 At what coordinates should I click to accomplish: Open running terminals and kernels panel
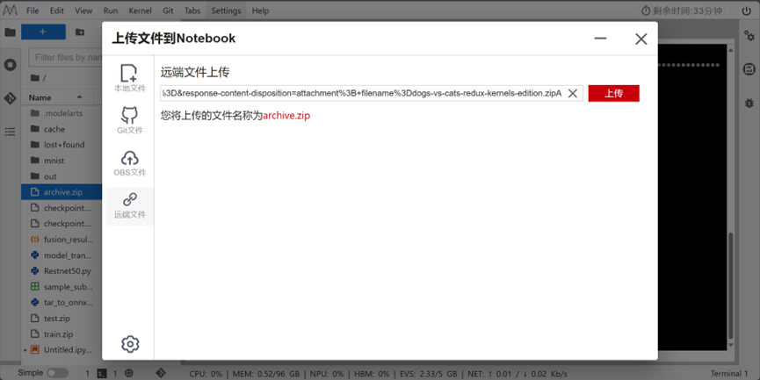tap(11, 64)
